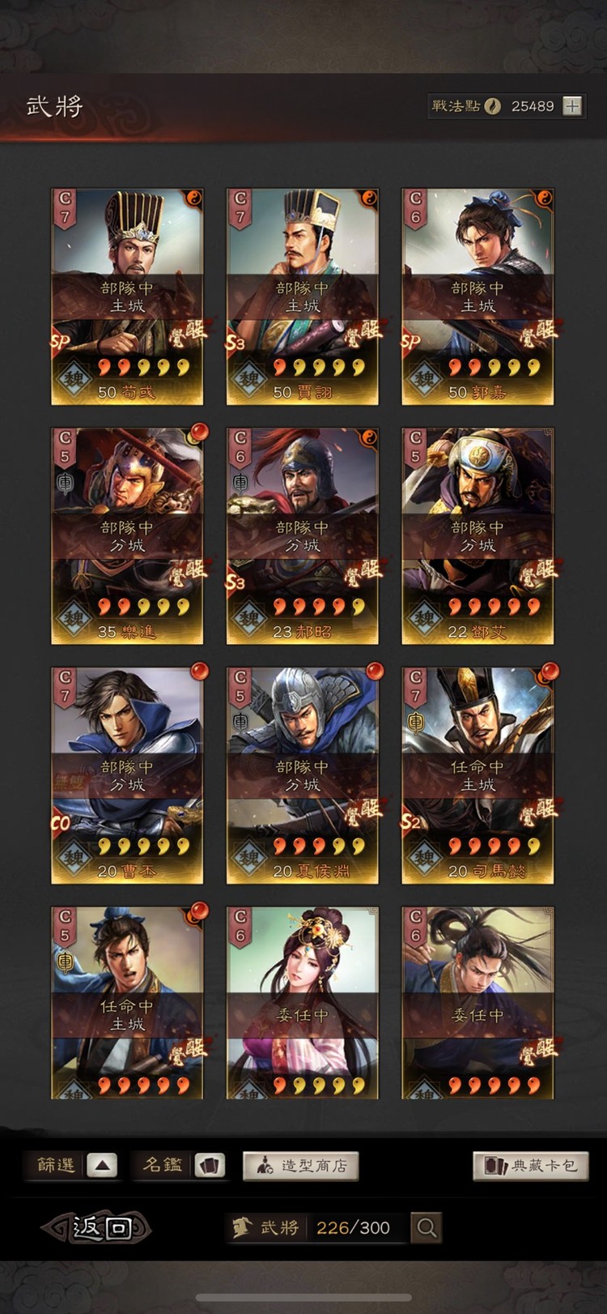The height and width of the screenshot is (1314, 607).
Task: Open the 典藏卡包 card pack
Action: click(x=531, y=1166)
